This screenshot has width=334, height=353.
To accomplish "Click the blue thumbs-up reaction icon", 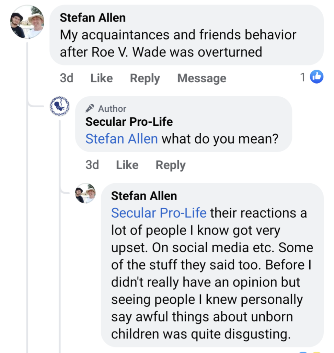I will coord(316,77).
